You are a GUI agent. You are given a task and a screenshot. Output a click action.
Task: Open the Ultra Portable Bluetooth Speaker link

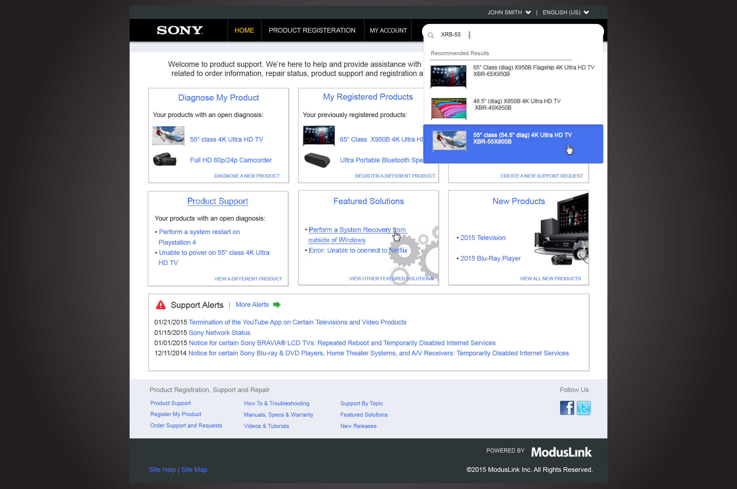(x=381, y=160)
